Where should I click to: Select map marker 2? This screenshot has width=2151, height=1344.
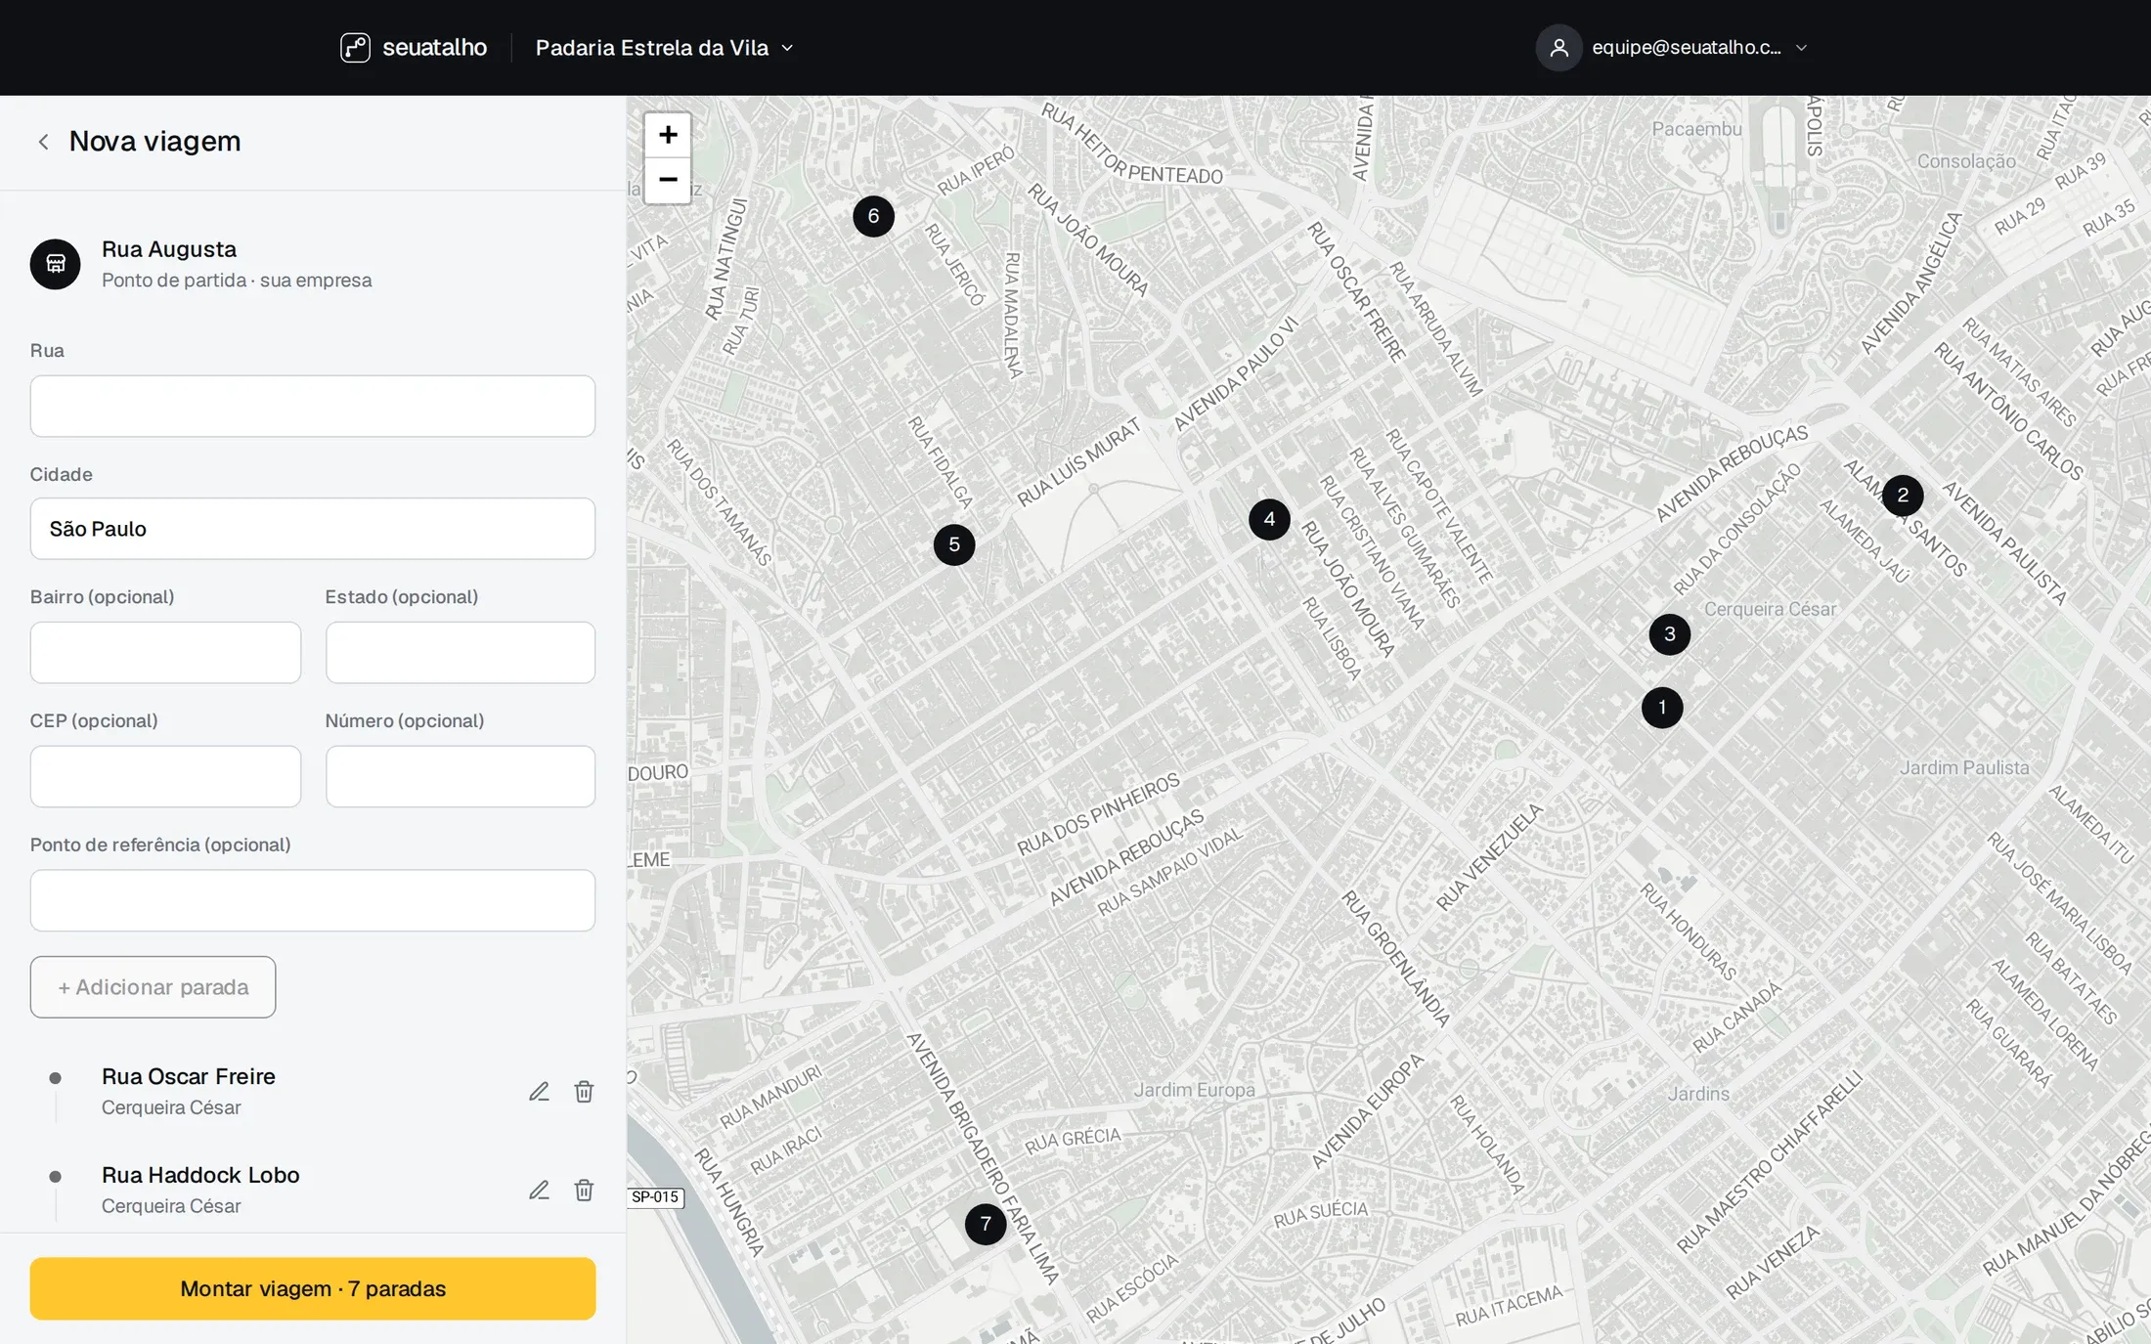(x=1903, y=496)
